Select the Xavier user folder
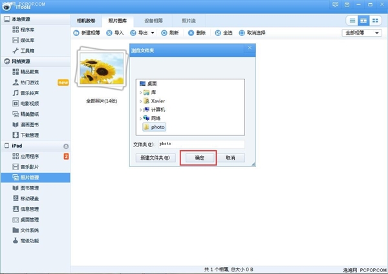Screen dimensions: 388x274 point(155,101)
